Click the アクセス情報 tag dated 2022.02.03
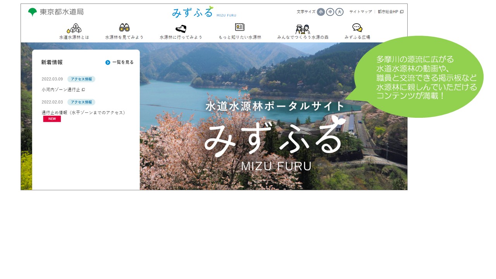The image size is (496, 279). (81, 102)
